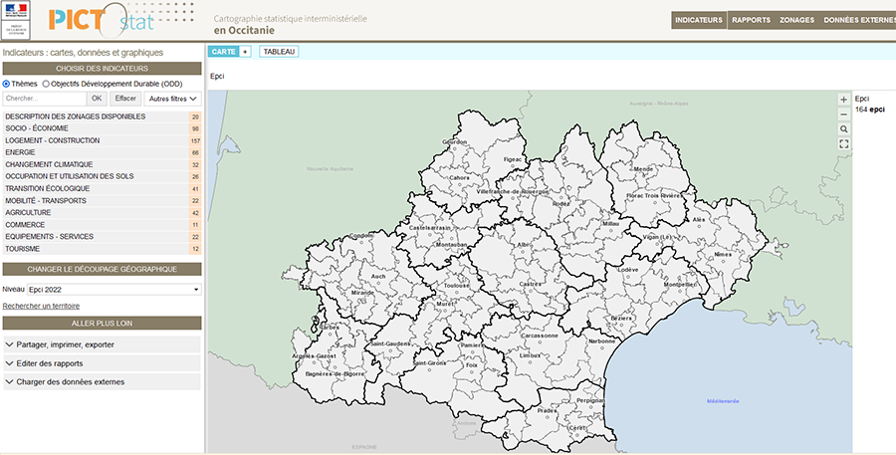Open the map search magnifier tool
The width and height of the screenshot is (896, 455).
coord(844,129)
